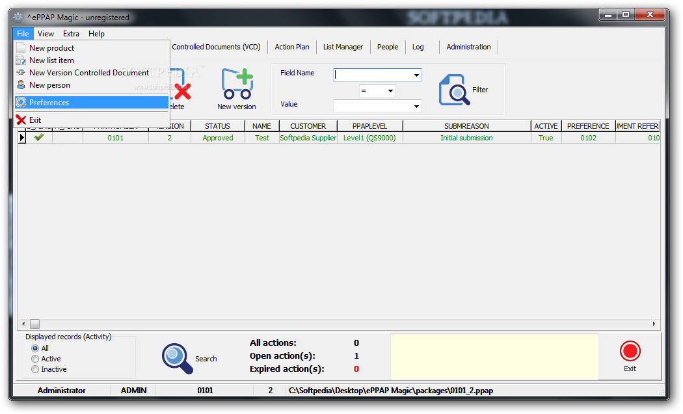Click the New person icon
Screen dimensions: 683x414
click(x=21, y=84)
